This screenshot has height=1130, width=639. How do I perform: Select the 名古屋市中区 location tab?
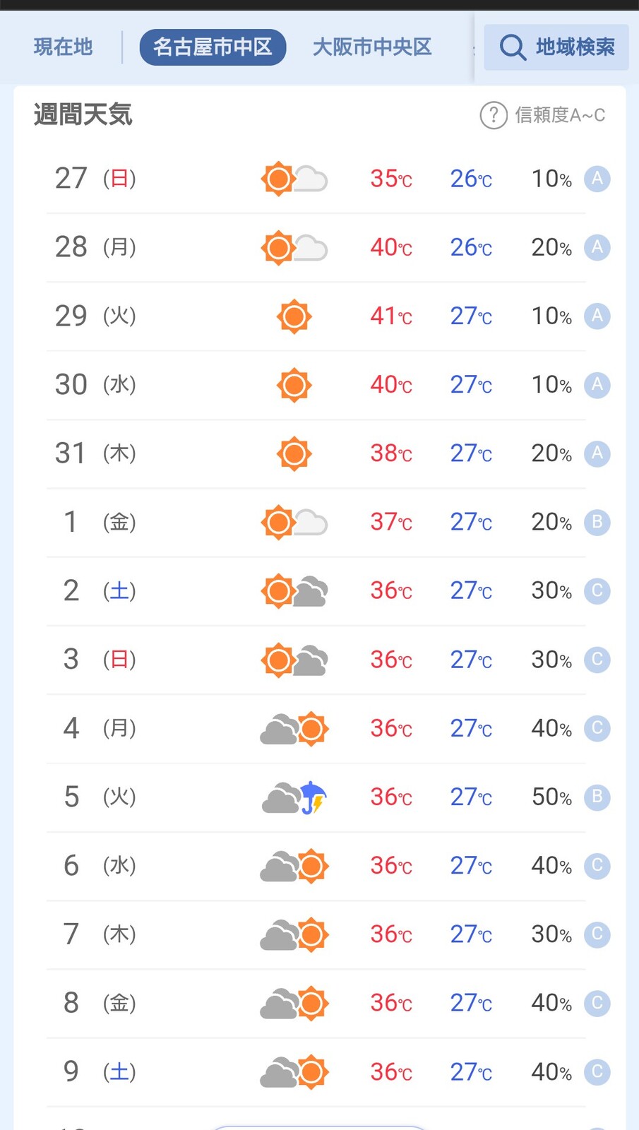coord(213,47)
